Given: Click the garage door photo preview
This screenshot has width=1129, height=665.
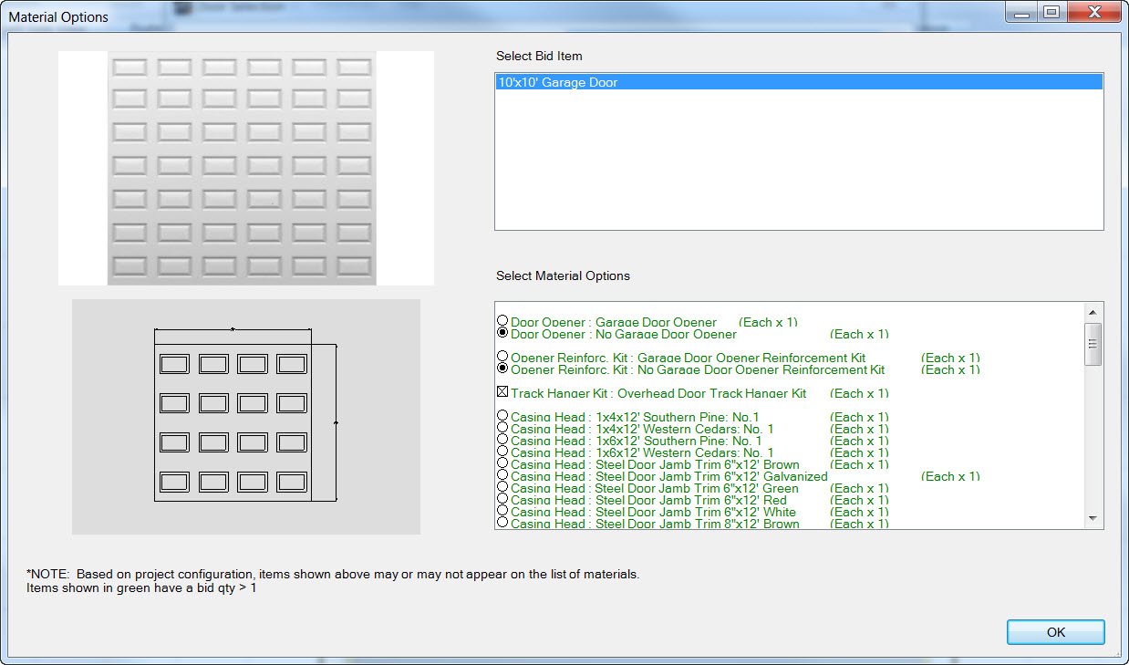Looking at the screenshot, I should [x=246, y=168].
